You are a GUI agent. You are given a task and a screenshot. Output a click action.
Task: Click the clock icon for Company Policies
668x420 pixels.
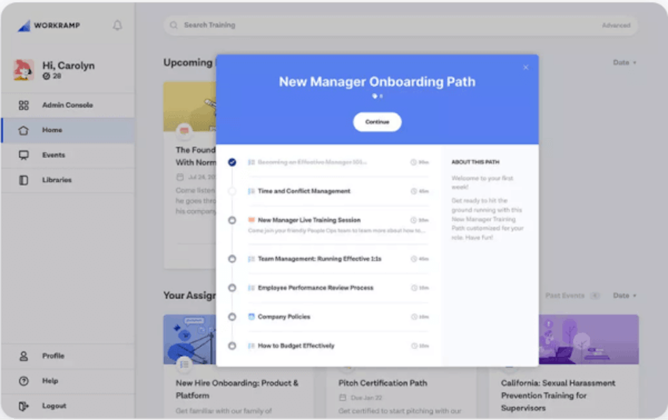(414, 317)
